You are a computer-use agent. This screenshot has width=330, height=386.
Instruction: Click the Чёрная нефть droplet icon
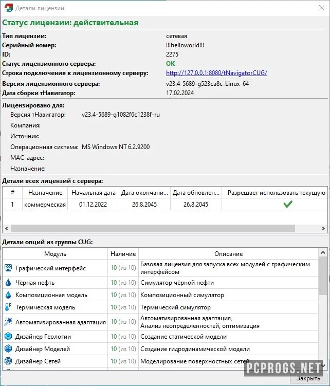[8, 282]
